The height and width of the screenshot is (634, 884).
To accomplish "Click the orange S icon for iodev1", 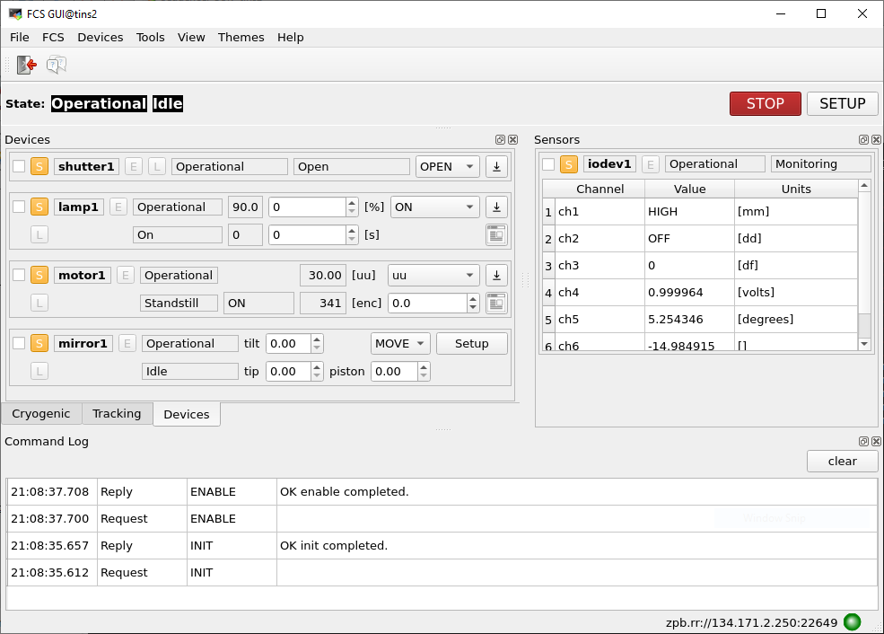I will [569, 164].
